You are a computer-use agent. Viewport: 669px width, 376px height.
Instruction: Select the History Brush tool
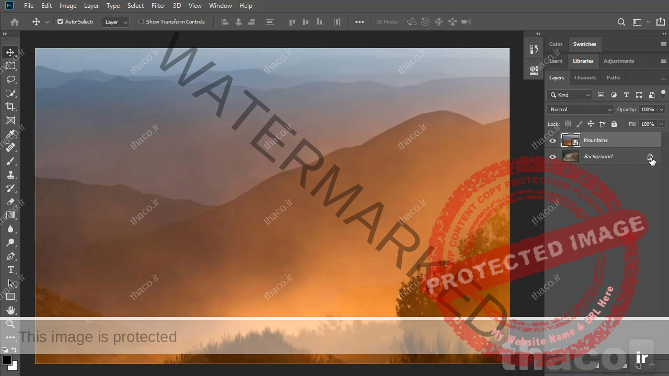[10, 188]
